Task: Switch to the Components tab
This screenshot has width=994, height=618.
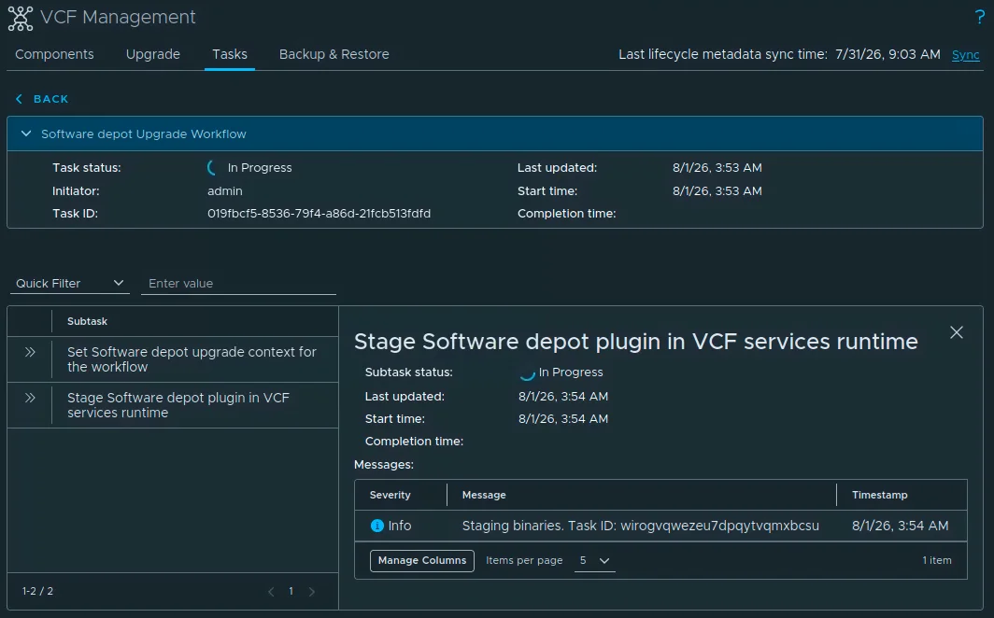Action: pyautogui.click(x=54, y=54)
